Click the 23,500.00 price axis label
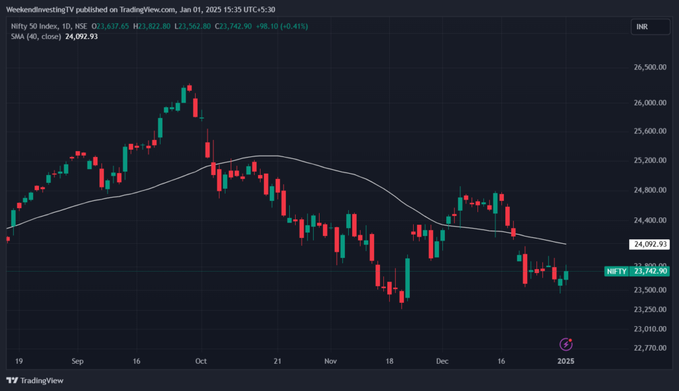 [x=650, y=290]
